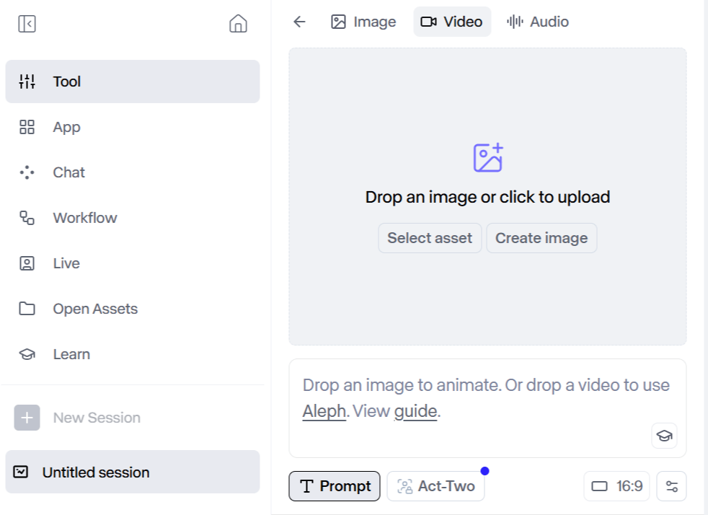Open the Learn section
This screenshot has height=515, width=708.
pos(71,353)
